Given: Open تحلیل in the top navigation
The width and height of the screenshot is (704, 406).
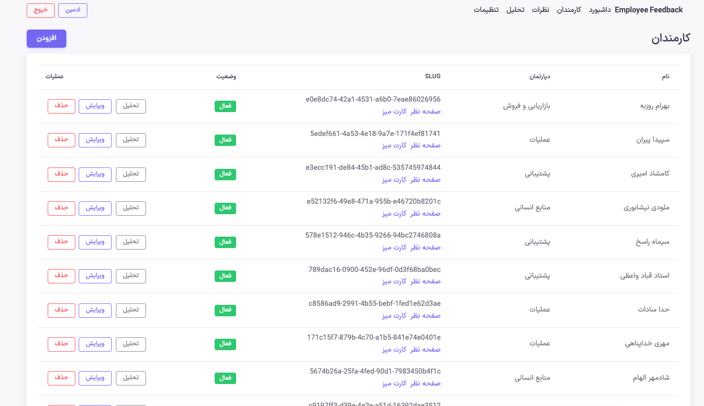Looking at the screenshot, I should tap(515, 10).
